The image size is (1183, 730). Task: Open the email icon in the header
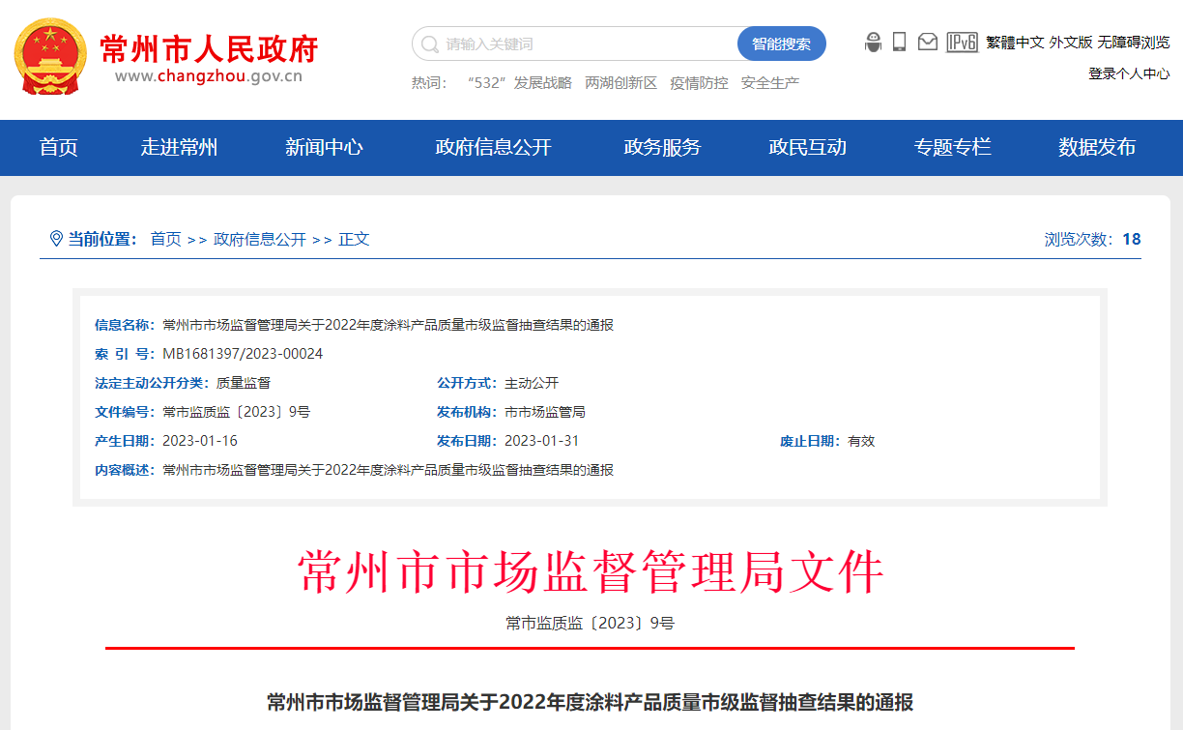click(928, 42)
